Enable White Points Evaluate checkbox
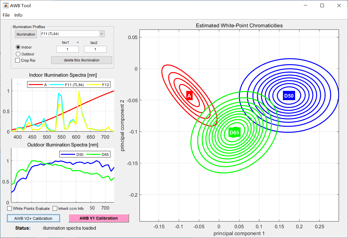 [x=10, y=209]
